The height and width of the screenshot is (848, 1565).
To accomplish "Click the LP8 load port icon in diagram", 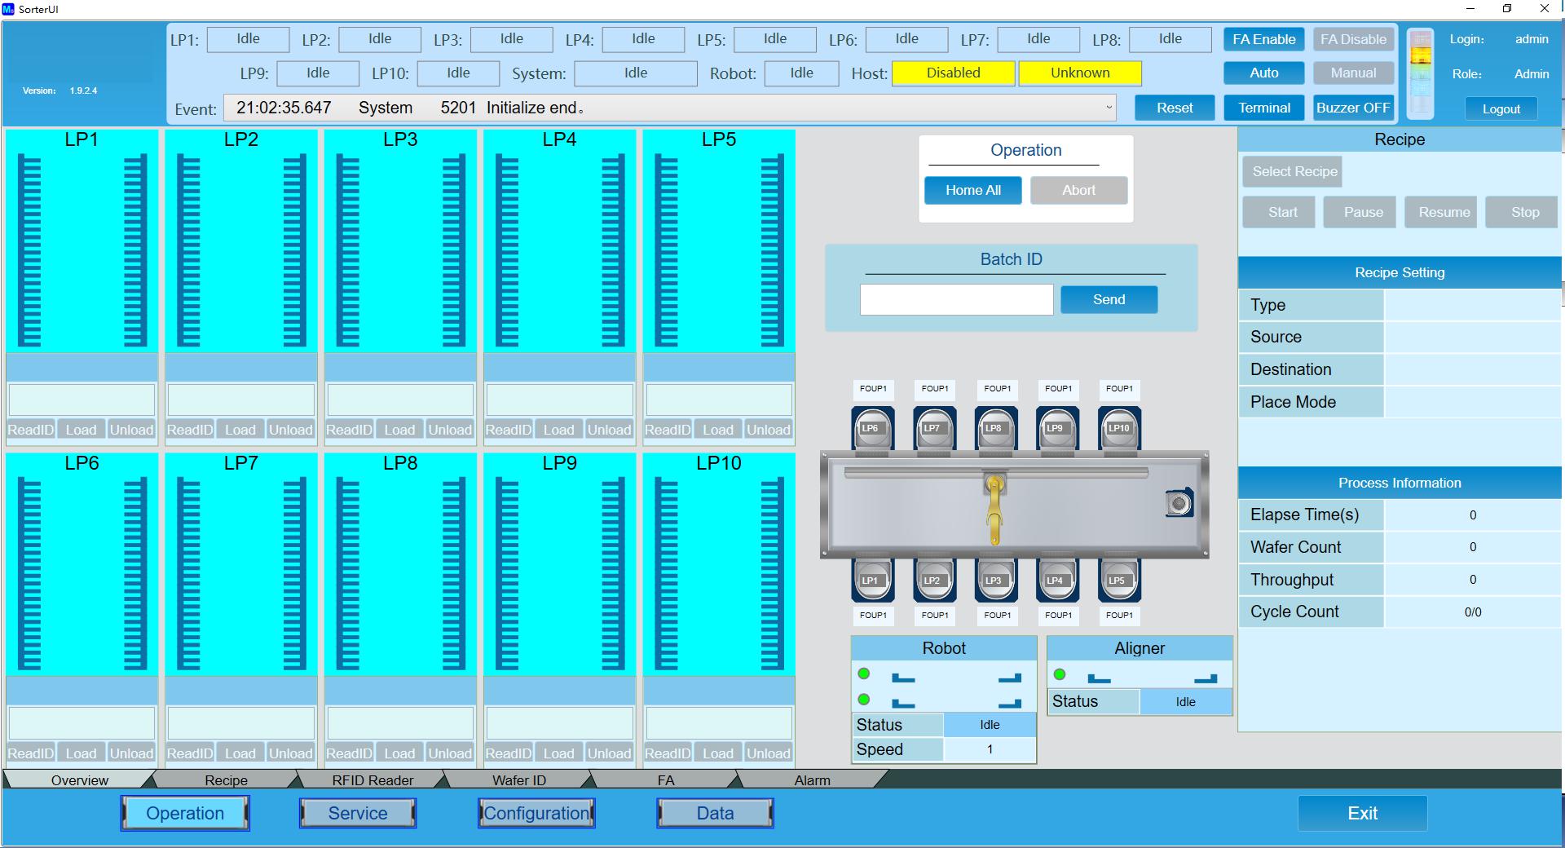I will [x=995, y=429].
